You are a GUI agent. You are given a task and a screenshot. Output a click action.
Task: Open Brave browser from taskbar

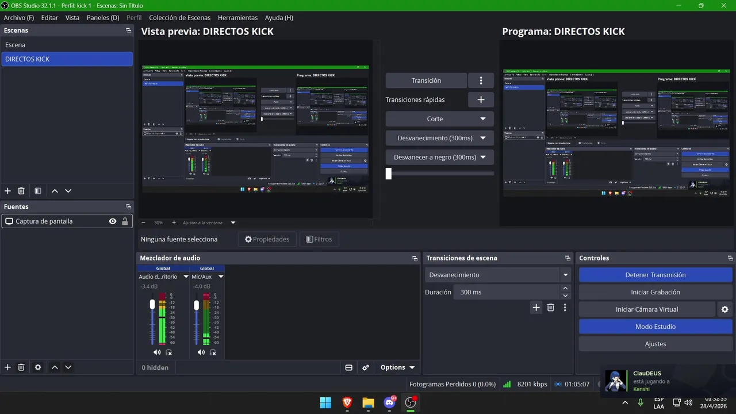coord(347,402)
